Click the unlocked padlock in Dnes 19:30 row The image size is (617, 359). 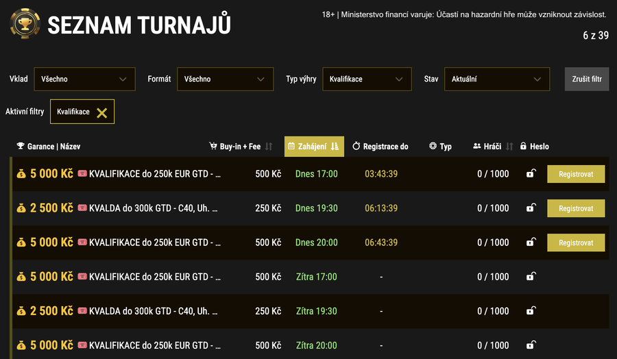pyautogui.click(x=531, y=207)
